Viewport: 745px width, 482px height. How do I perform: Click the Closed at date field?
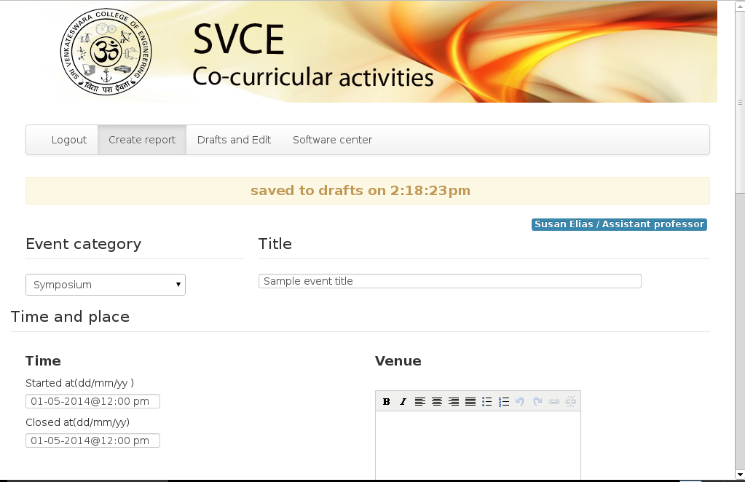point(92,440)
